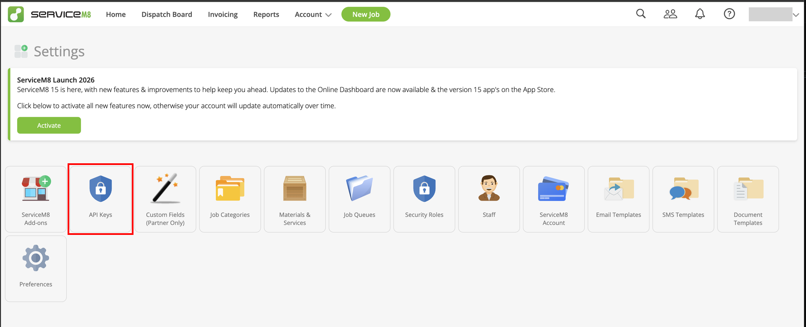Open the Preferences gear icon
Viewport: 806px width, 327px height.
point(36,258)
